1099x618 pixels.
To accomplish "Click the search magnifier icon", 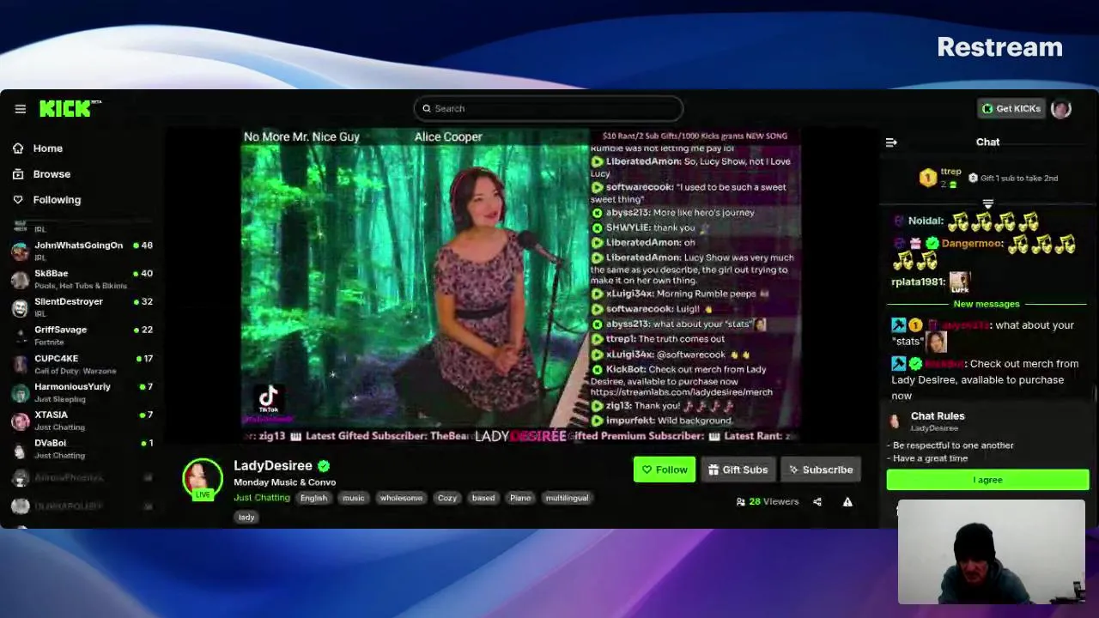I will pyautogui.click(x=426, y=108).
